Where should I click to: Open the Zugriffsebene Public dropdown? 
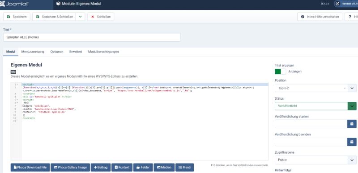pos(315,160)
